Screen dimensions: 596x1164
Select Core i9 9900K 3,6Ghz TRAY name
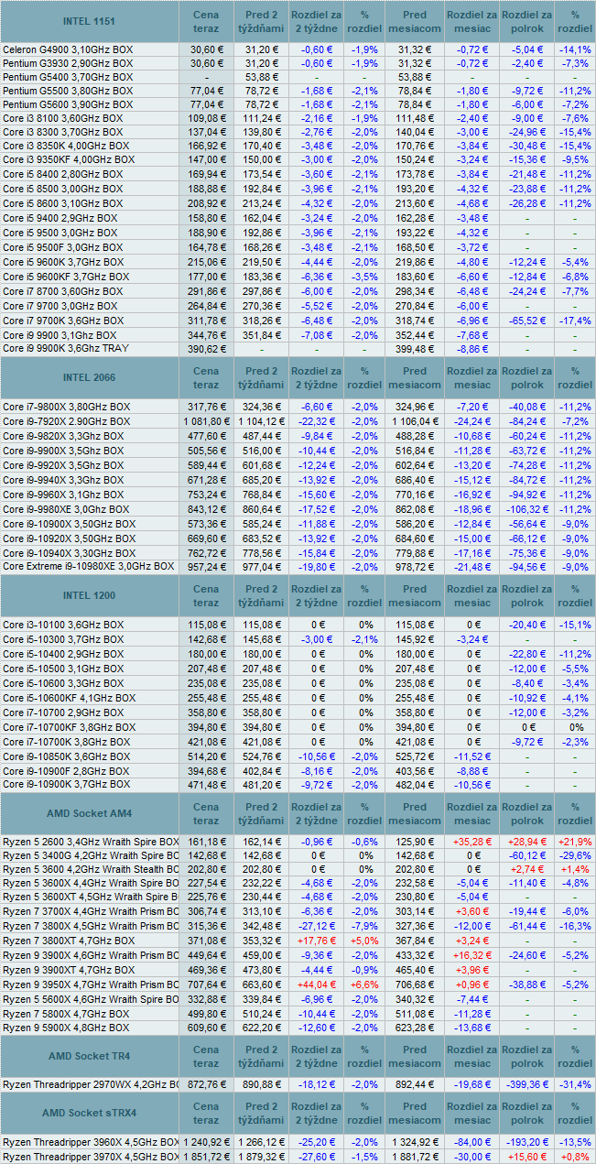(65, 349)
